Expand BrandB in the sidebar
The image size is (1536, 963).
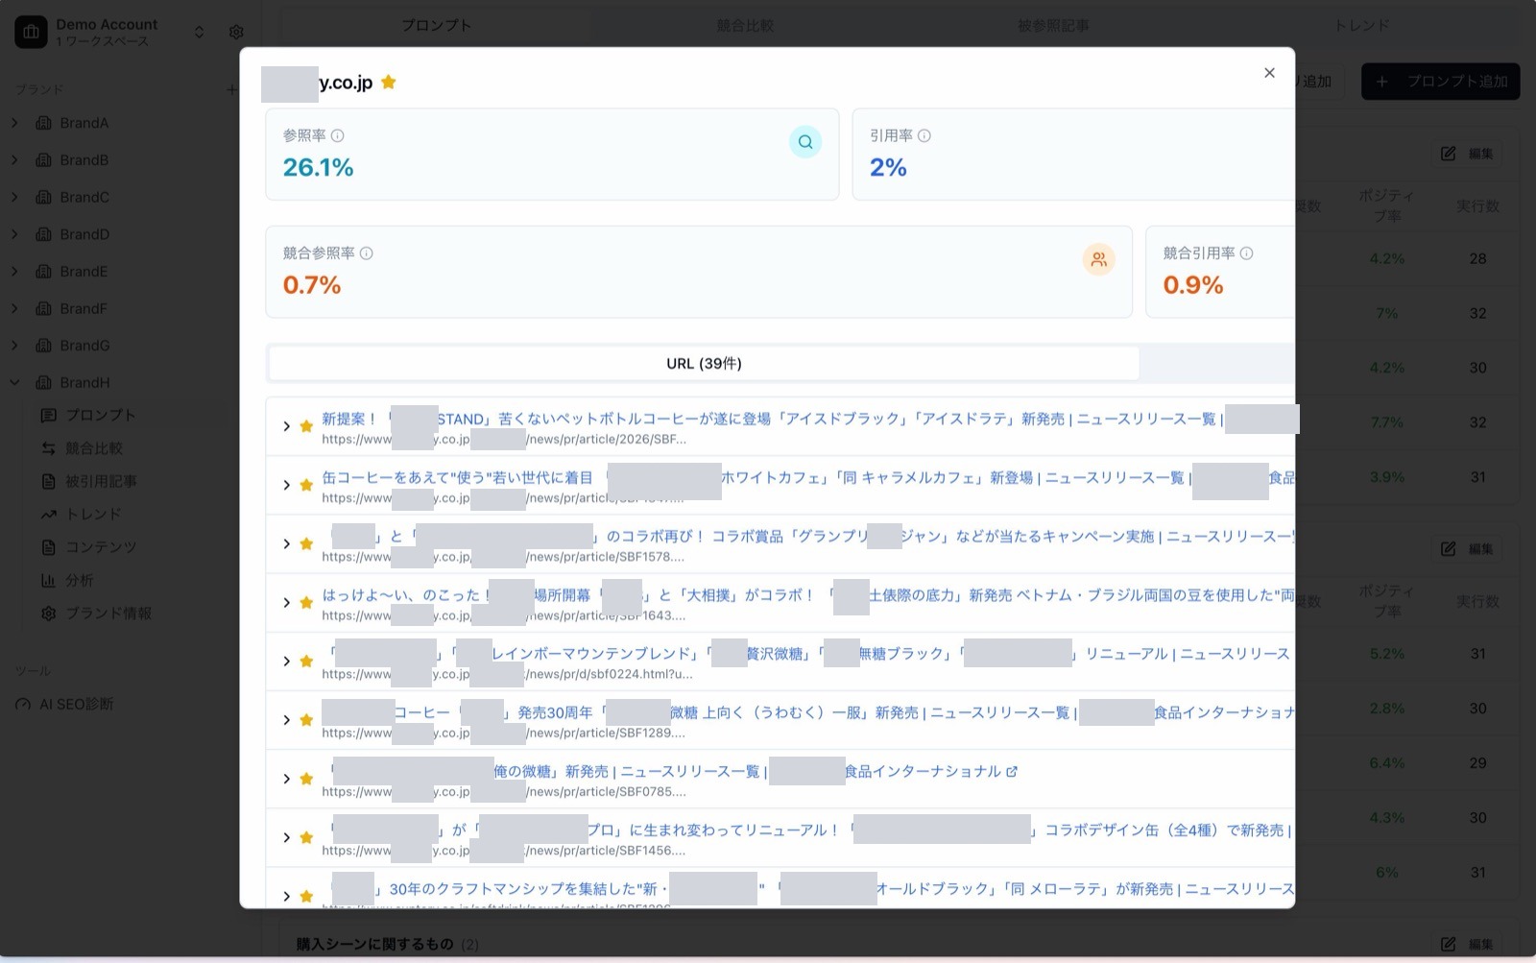[14, 160]
